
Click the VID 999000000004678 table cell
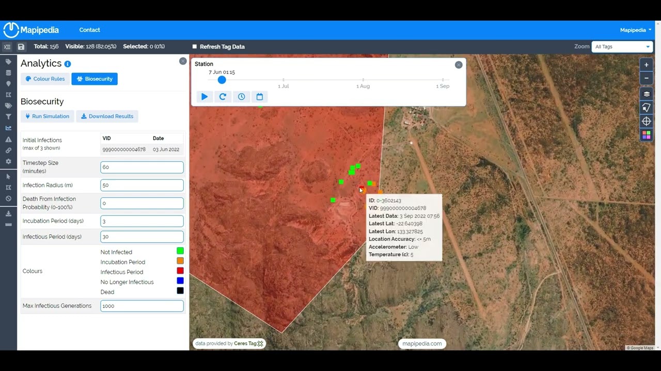click(124, 149)
